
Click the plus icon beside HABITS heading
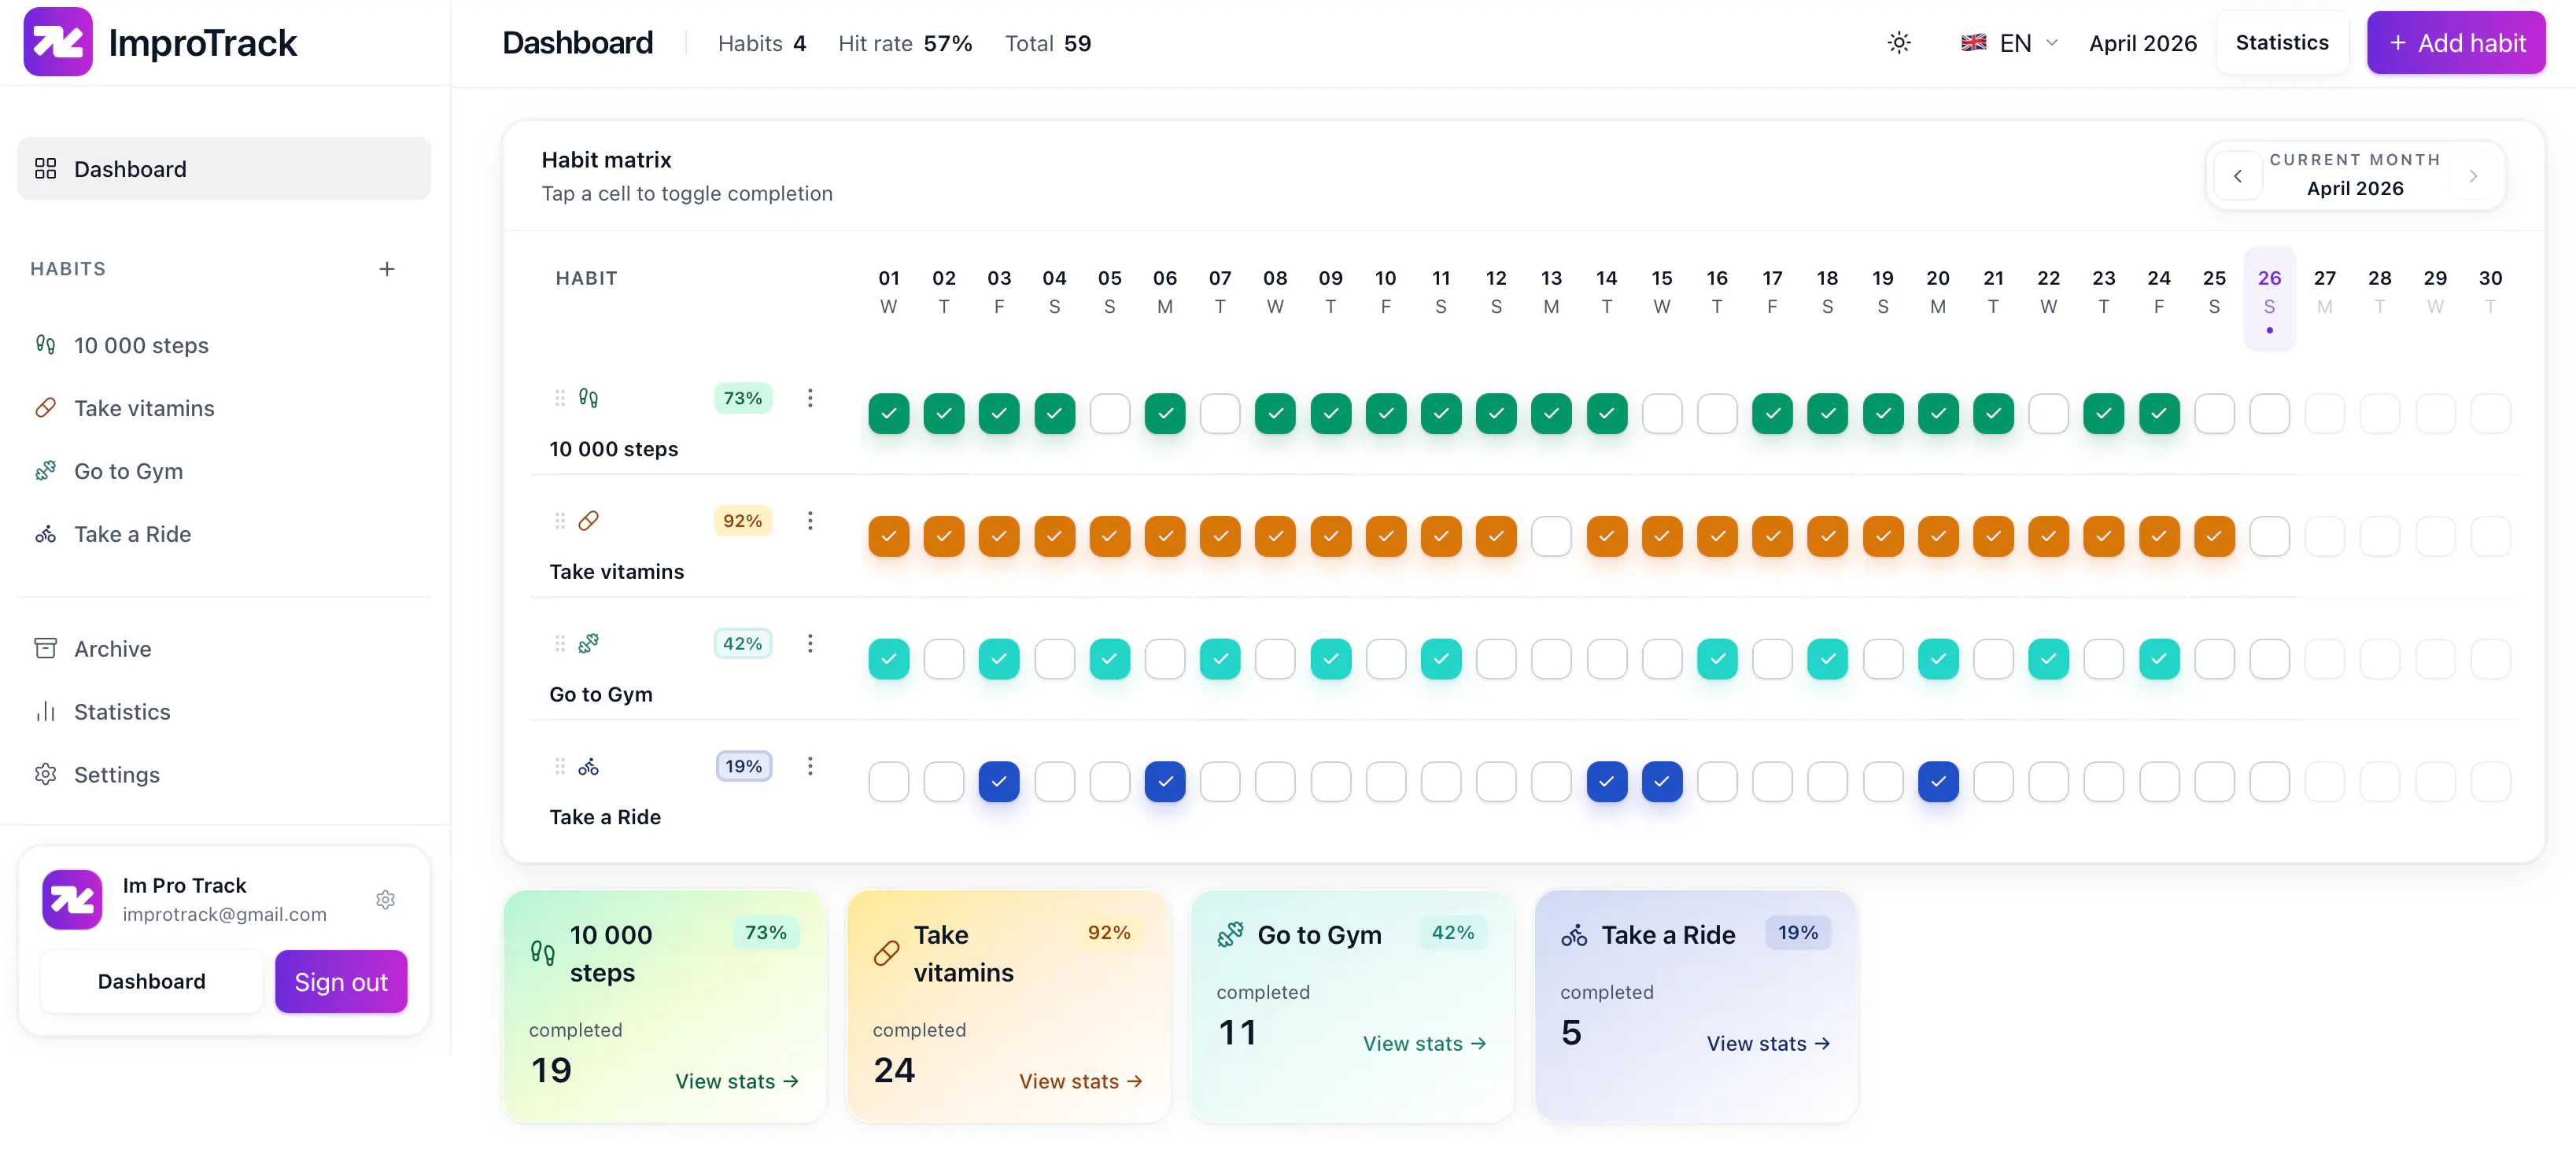point(387,268)
